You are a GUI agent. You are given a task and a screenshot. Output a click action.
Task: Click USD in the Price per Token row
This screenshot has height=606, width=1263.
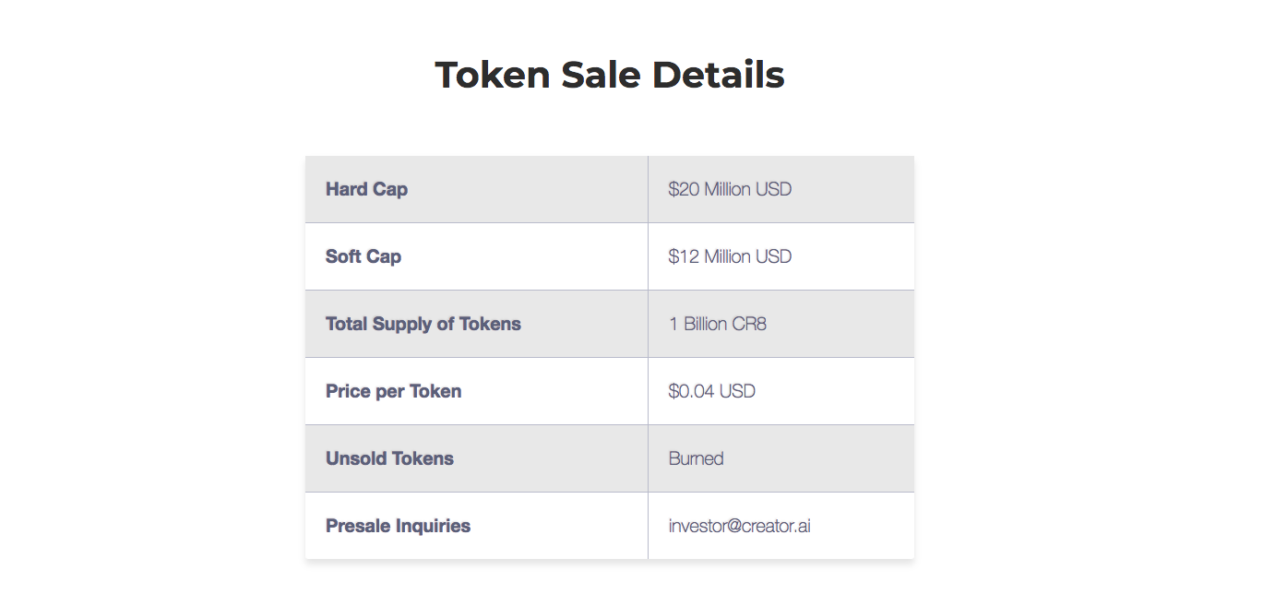(737, 391)
